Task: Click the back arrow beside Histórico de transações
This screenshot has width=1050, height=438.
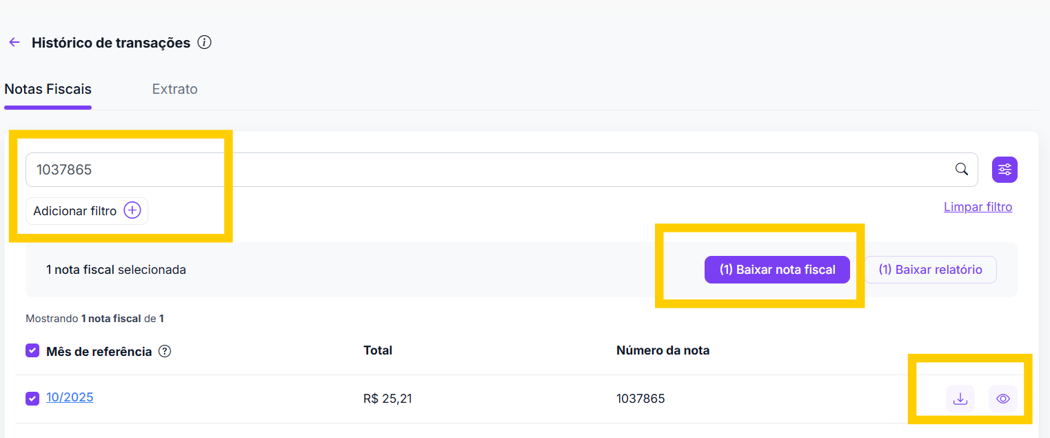Action: click(14, 43)
